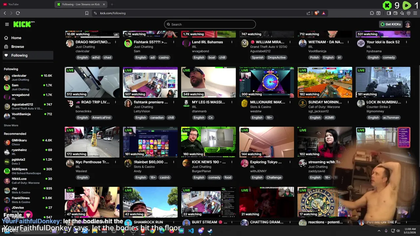This screenshot has height=236, width=420.
Task: Open the Brave Rewards triangle icon
Action: coord(324,13)
